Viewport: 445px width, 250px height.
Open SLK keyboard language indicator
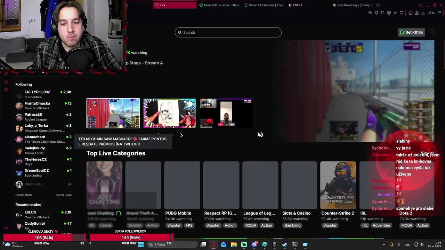point(408,244)
